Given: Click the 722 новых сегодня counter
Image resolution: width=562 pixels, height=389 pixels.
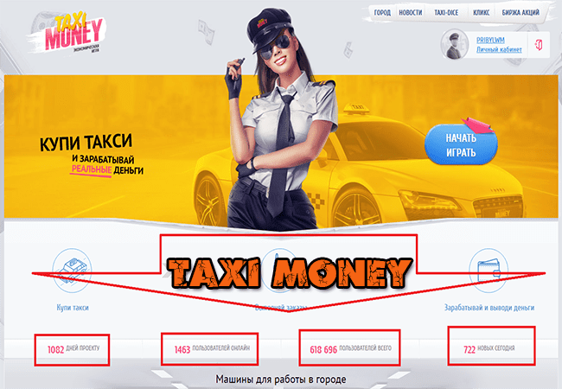Looking at the screenshot, I should pos(489,349).
